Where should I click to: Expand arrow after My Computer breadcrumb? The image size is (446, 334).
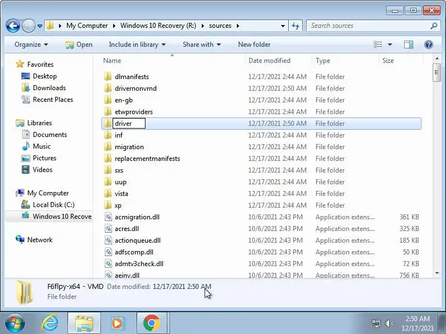[x=114, y=26]
